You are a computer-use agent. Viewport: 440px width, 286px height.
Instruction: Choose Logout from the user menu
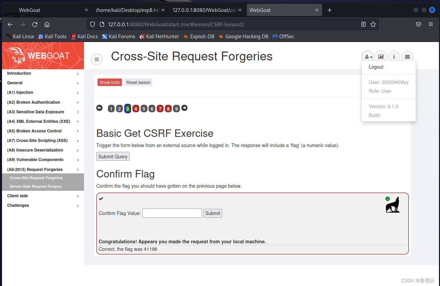pyautogui.click(x=376, y=67)
